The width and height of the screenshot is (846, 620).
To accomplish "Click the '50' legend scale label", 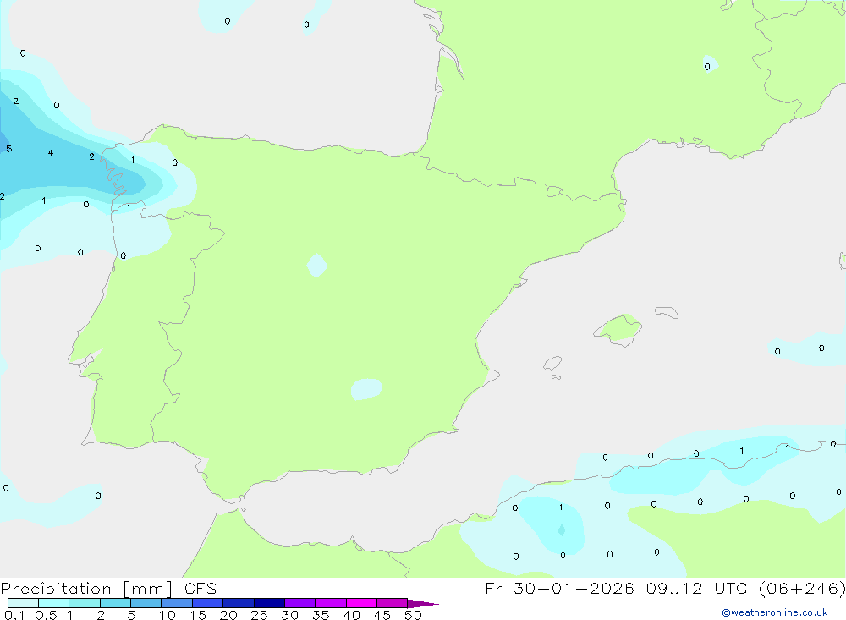I will pos(413,615).
